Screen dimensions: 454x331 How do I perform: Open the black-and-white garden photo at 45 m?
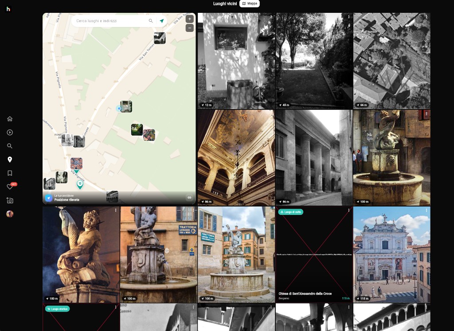(x=314, y=61)
